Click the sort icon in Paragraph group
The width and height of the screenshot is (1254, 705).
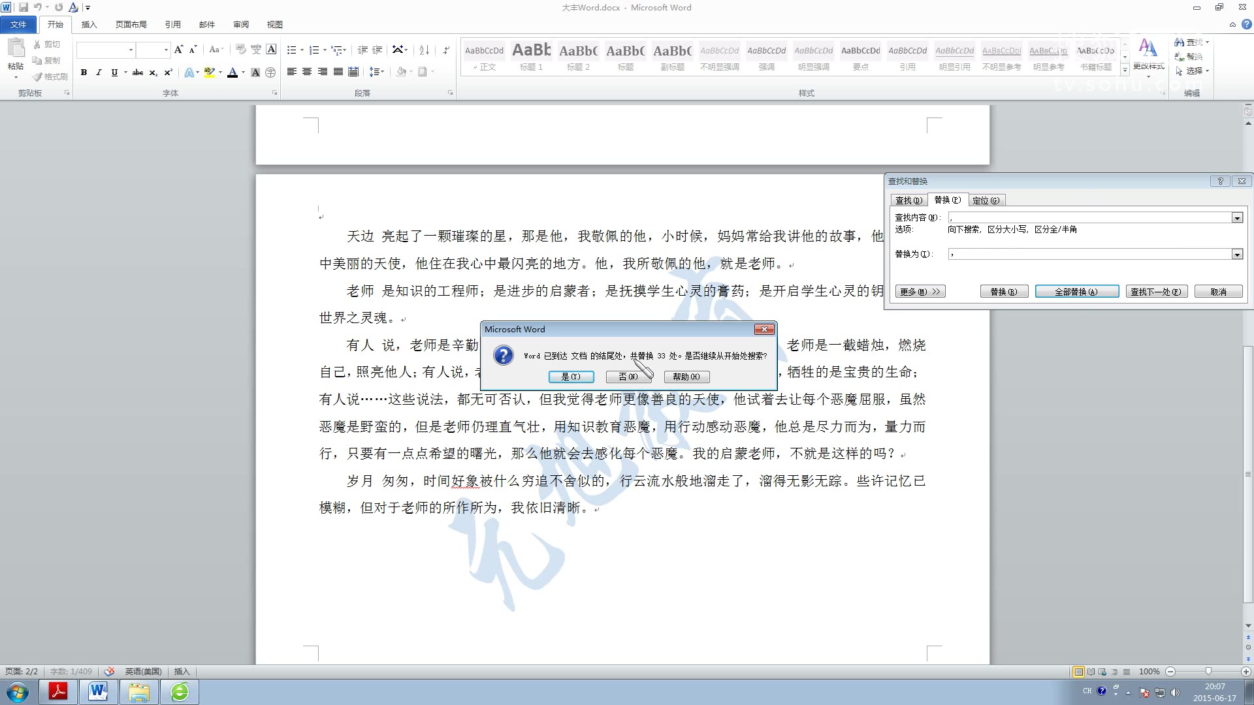pyautogui.click(x=423, y=49)
